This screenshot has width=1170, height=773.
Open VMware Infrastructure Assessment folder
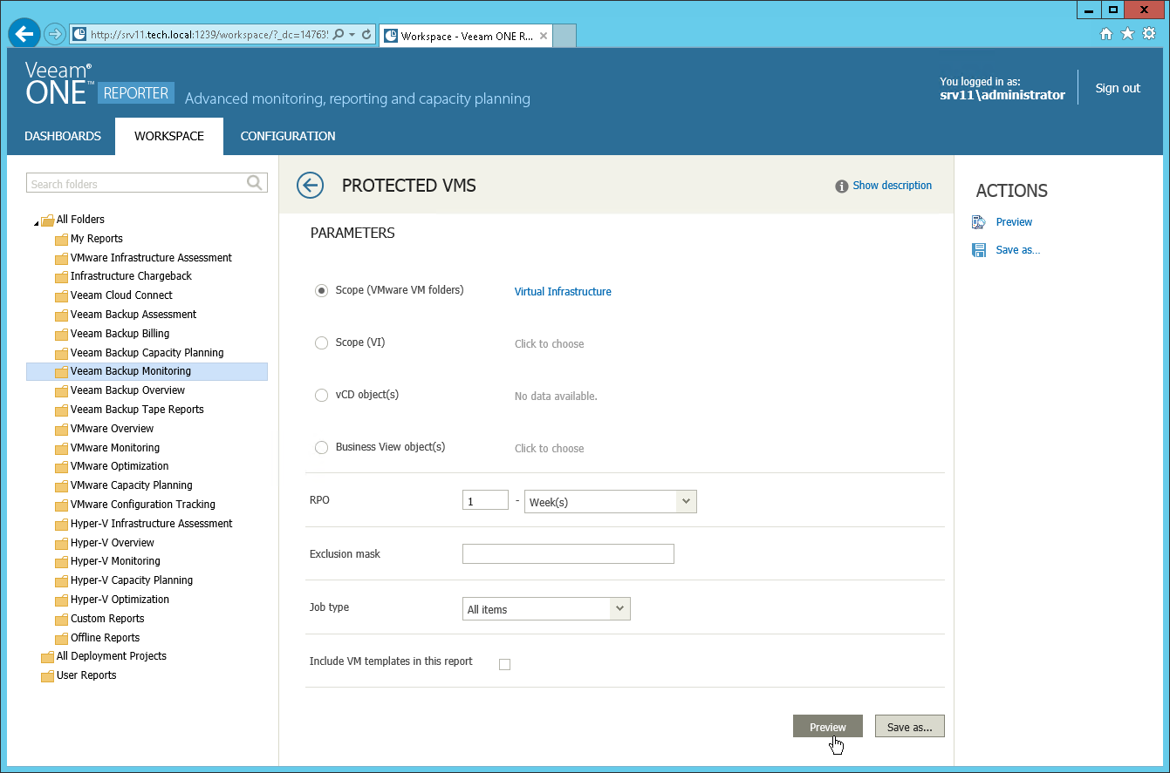tap(151, 258)
